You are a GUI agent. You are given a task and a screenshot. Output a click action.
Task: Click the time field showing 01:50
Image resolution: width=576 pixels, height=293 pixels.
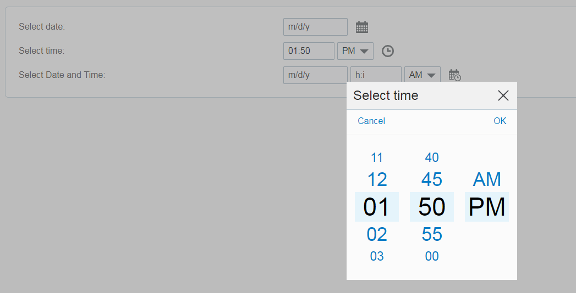(309, 51)
